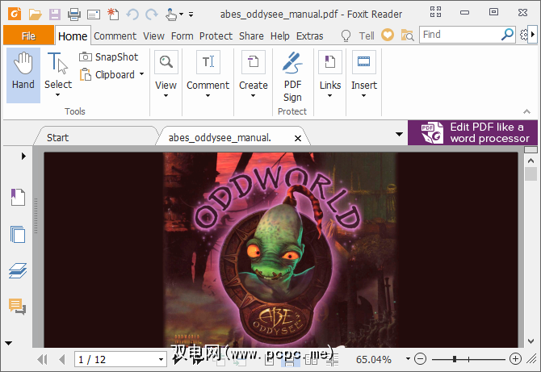
Task: Open the Bookmarks panel in sidebar
Action: [x=18, y=197]
